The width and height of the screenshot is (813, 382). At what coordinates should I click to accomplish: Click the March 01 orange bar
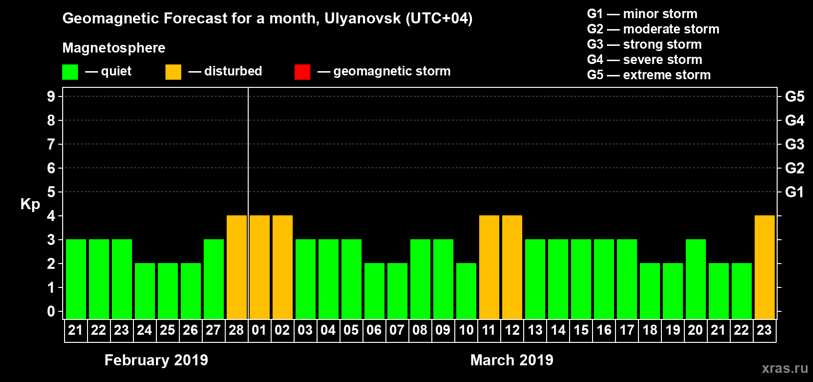[x=260, y=267]
